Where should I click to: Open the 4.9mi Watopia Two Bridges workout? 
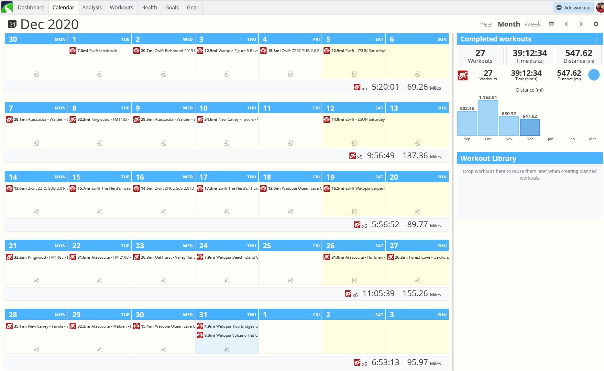coord(227,326)
